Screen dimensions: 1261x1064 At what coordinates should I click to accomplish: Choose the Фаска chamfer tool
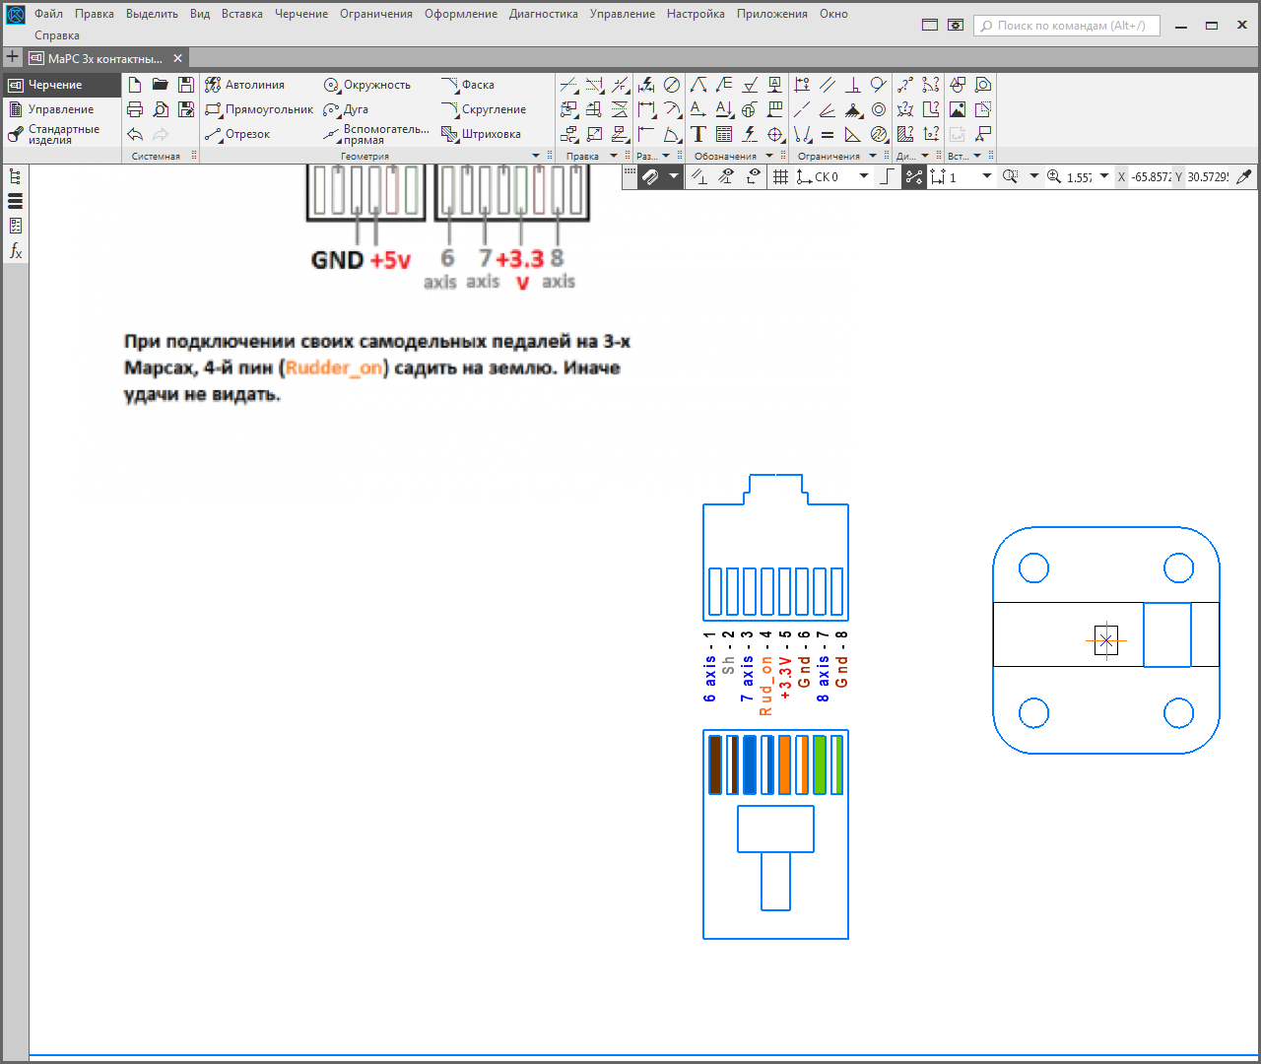point(468,85)
